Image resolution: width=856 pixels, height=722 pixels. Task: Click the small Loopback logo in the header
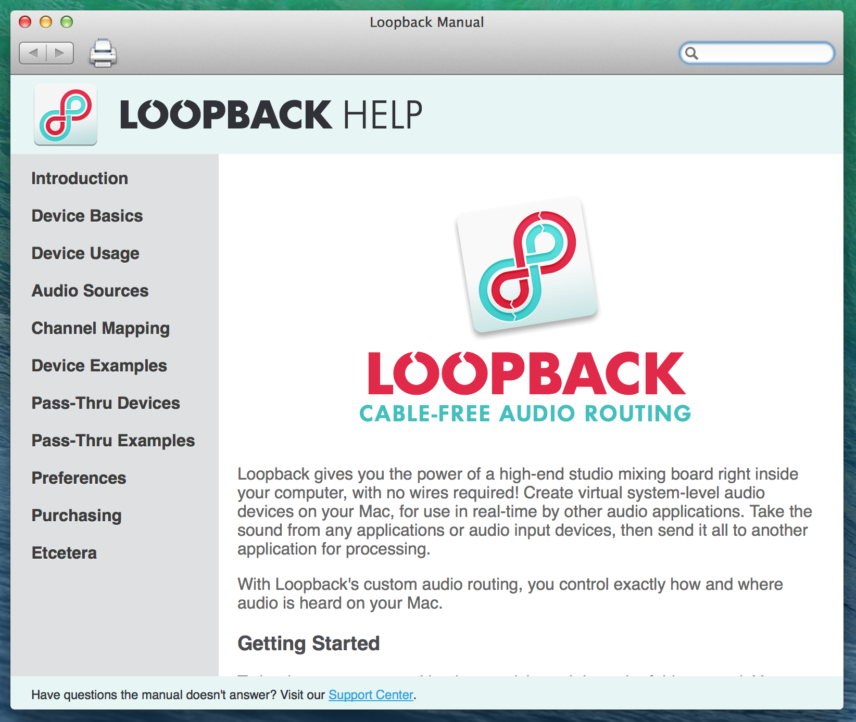66,114
